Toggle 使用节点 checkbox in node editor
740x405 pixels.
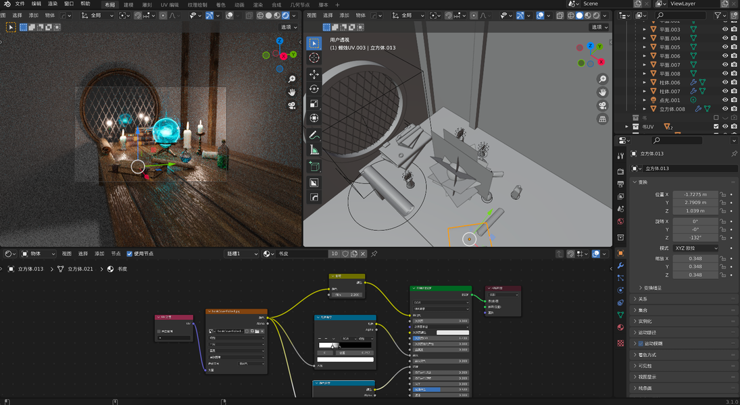tap(129, 254)
